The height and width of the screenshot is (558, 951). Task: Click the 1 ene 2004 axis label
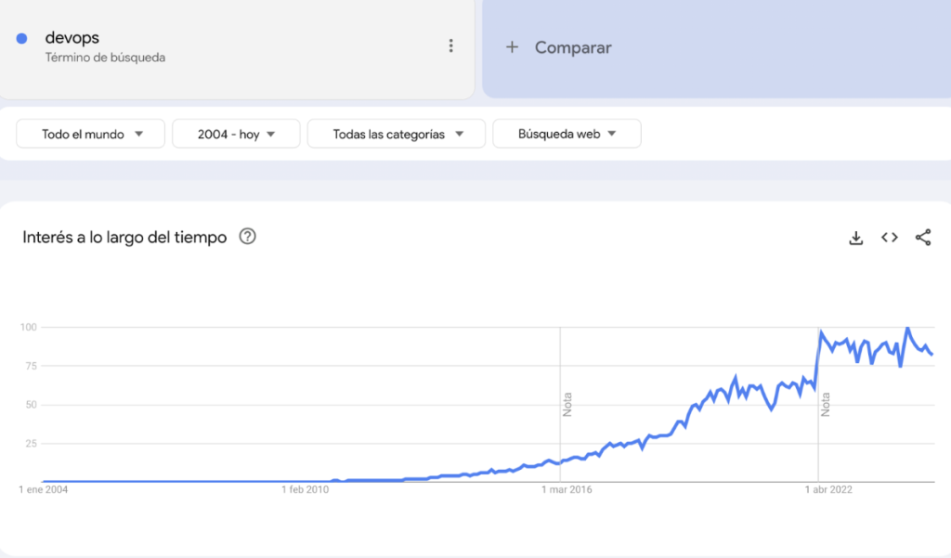(44, 489)
